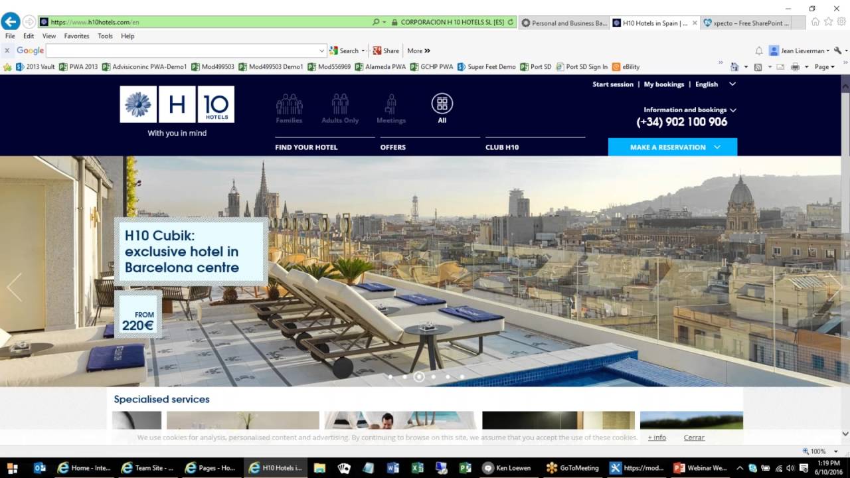Click the Print icon in command bar
The image size is (850, 478).
click(x=795, y=67)
